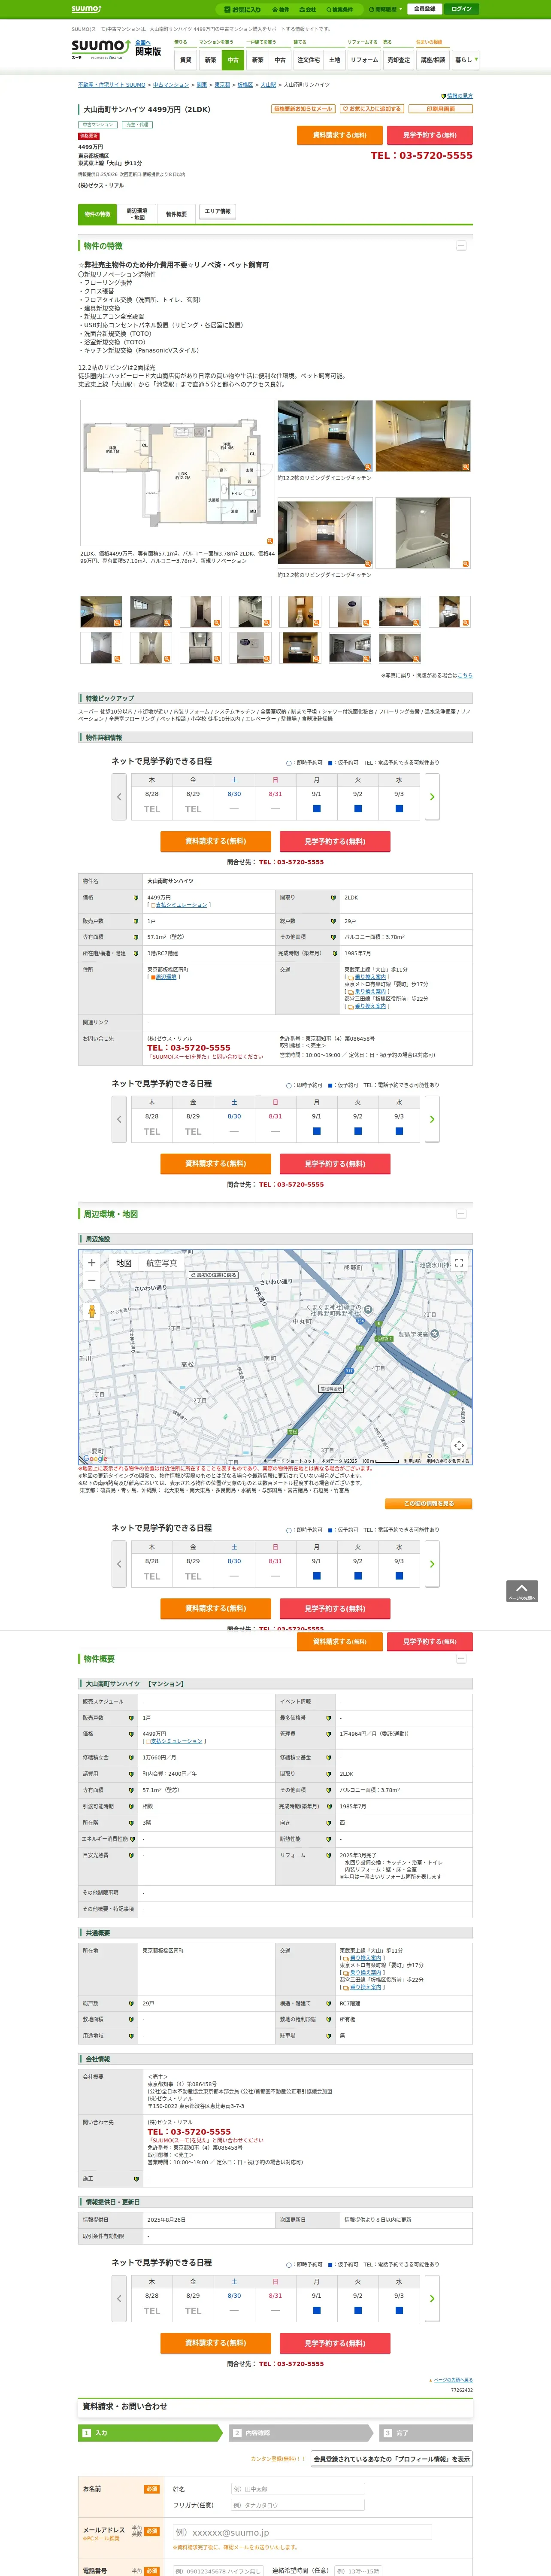Open the first living-dining kitchen photo
Viewport: 551px width, 2576px height.
coord(325,436)
